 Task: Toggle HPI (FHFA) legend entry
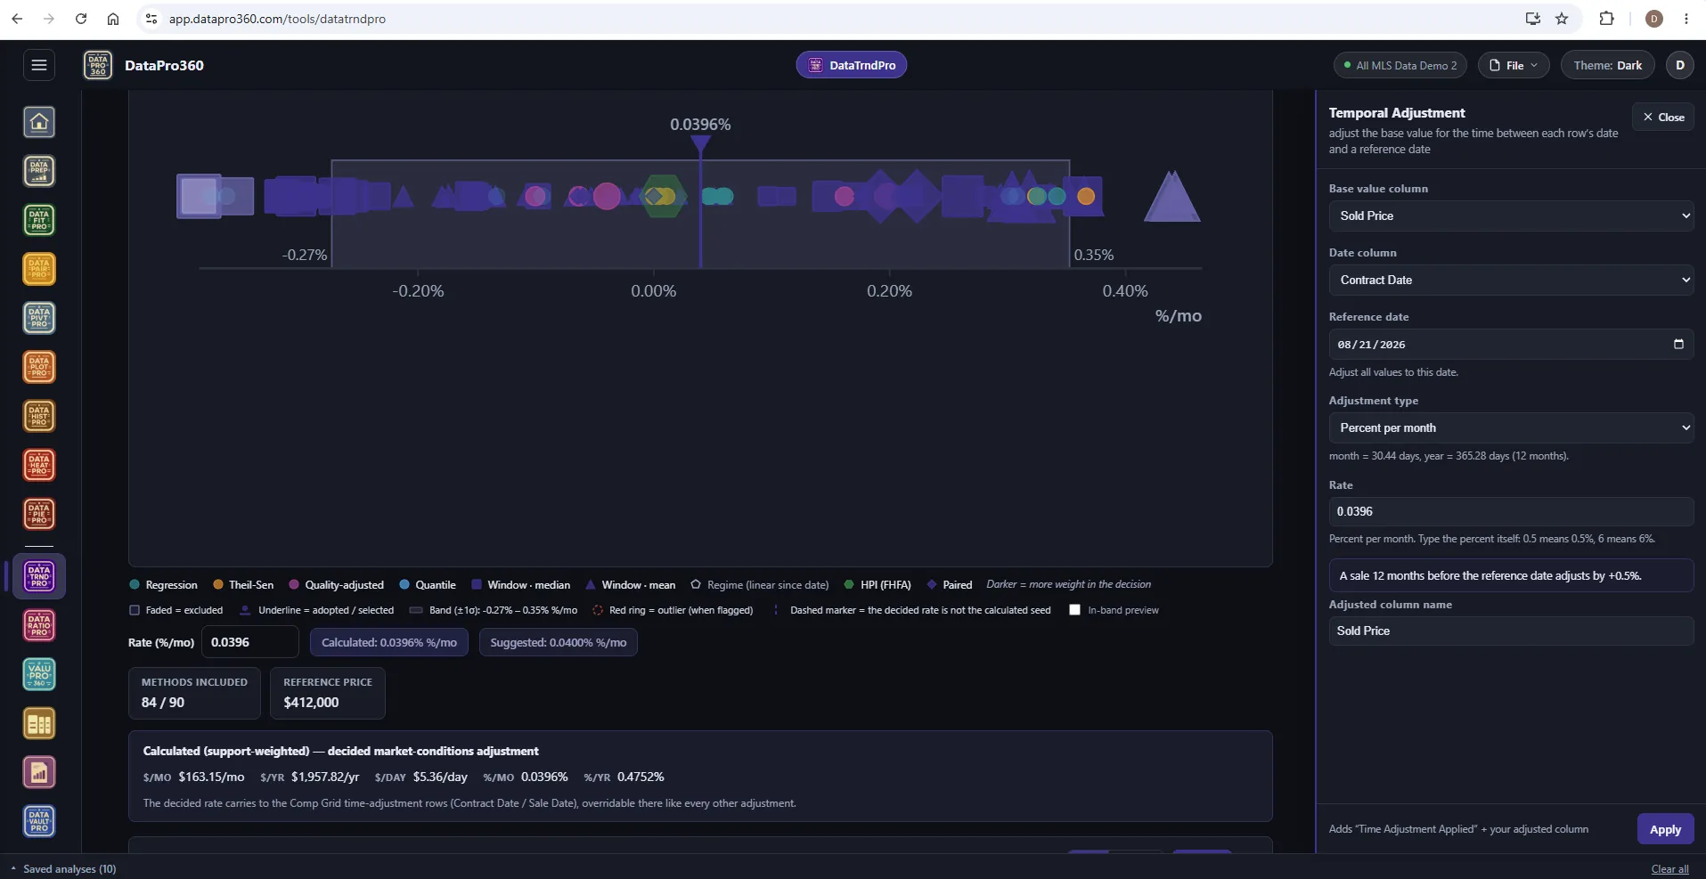pyautogui.click(x=877, y=585)
